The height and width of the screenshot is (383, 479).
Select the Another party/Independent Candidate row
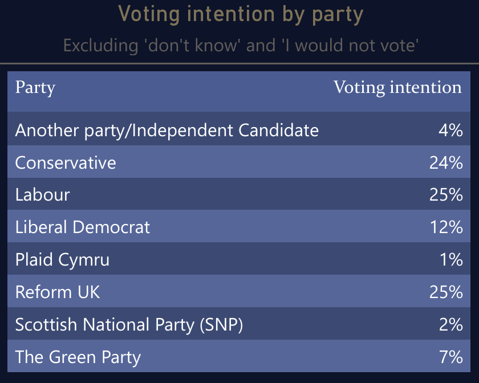239,129
